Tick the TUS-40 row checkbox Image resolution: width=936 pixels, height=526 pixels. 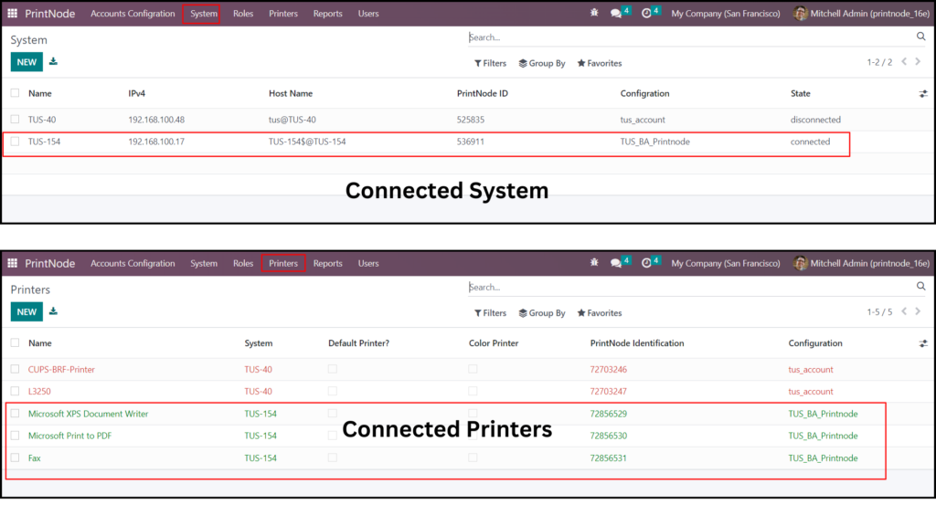[x=15, y=120]
